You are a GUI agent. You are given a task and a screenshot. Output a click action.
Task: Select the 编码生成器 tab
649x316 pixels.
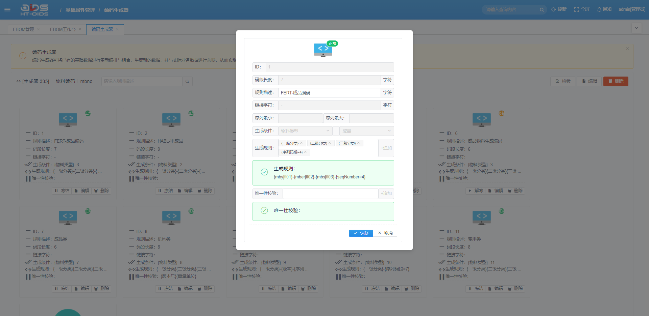tap(102, 29)
